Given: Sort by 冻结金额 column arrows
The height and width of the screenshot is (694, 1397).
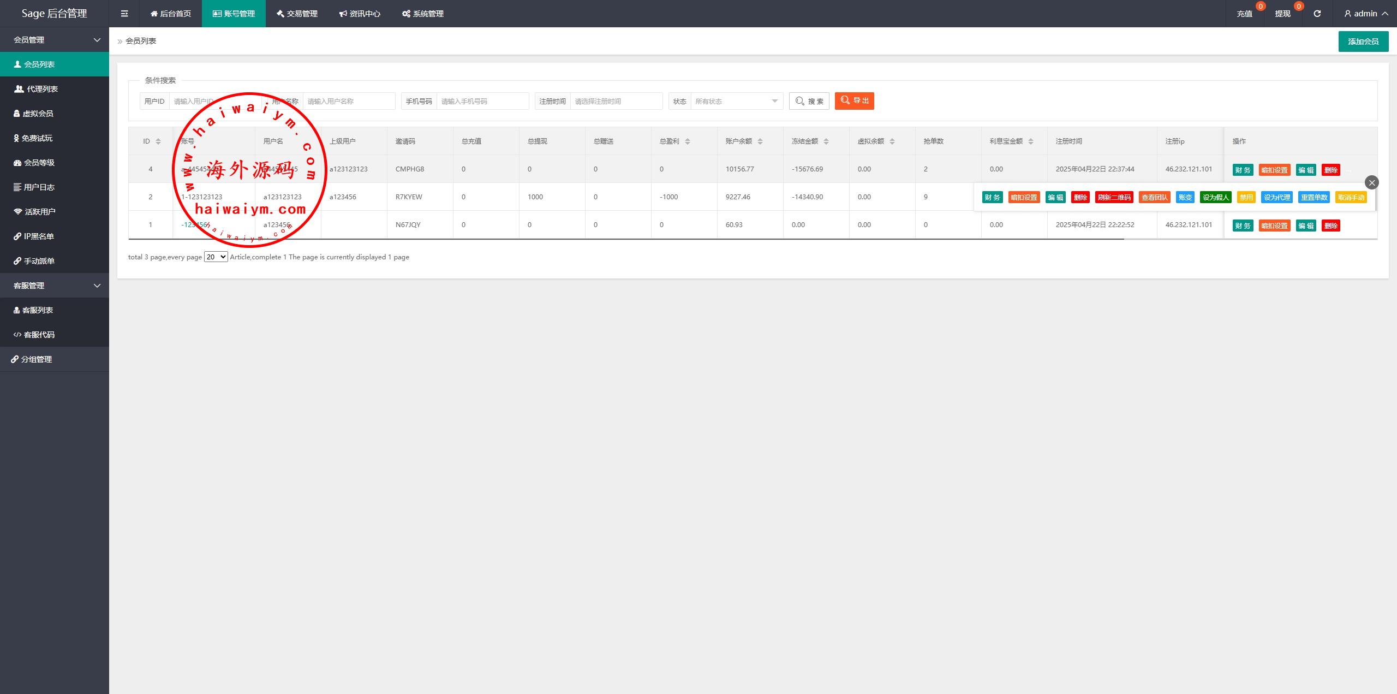Looking at the screenshot, I should click(x=826, y=141).
